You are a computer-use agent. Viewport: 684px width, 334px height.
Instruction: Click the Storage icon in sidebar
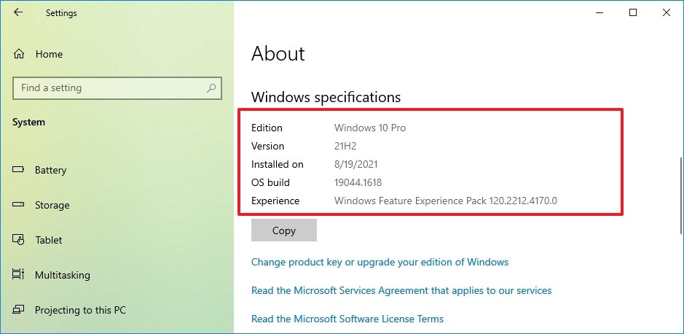pyautogui.click(x=19, y=205)
